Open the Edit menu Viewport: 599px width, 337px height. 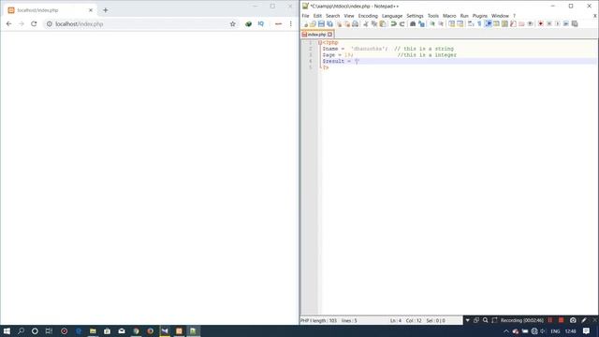(x=317, y=16)
